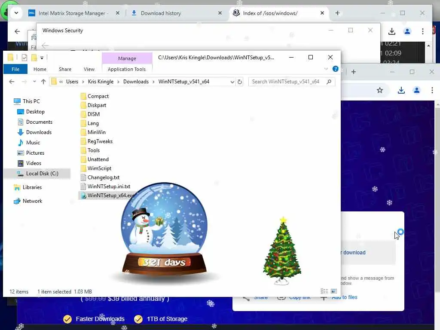Image resolution: width=440 pixels, height=330 pixels.
Task: Select WinNTSetup_x64.exe file
Action: tap(107, 196)
